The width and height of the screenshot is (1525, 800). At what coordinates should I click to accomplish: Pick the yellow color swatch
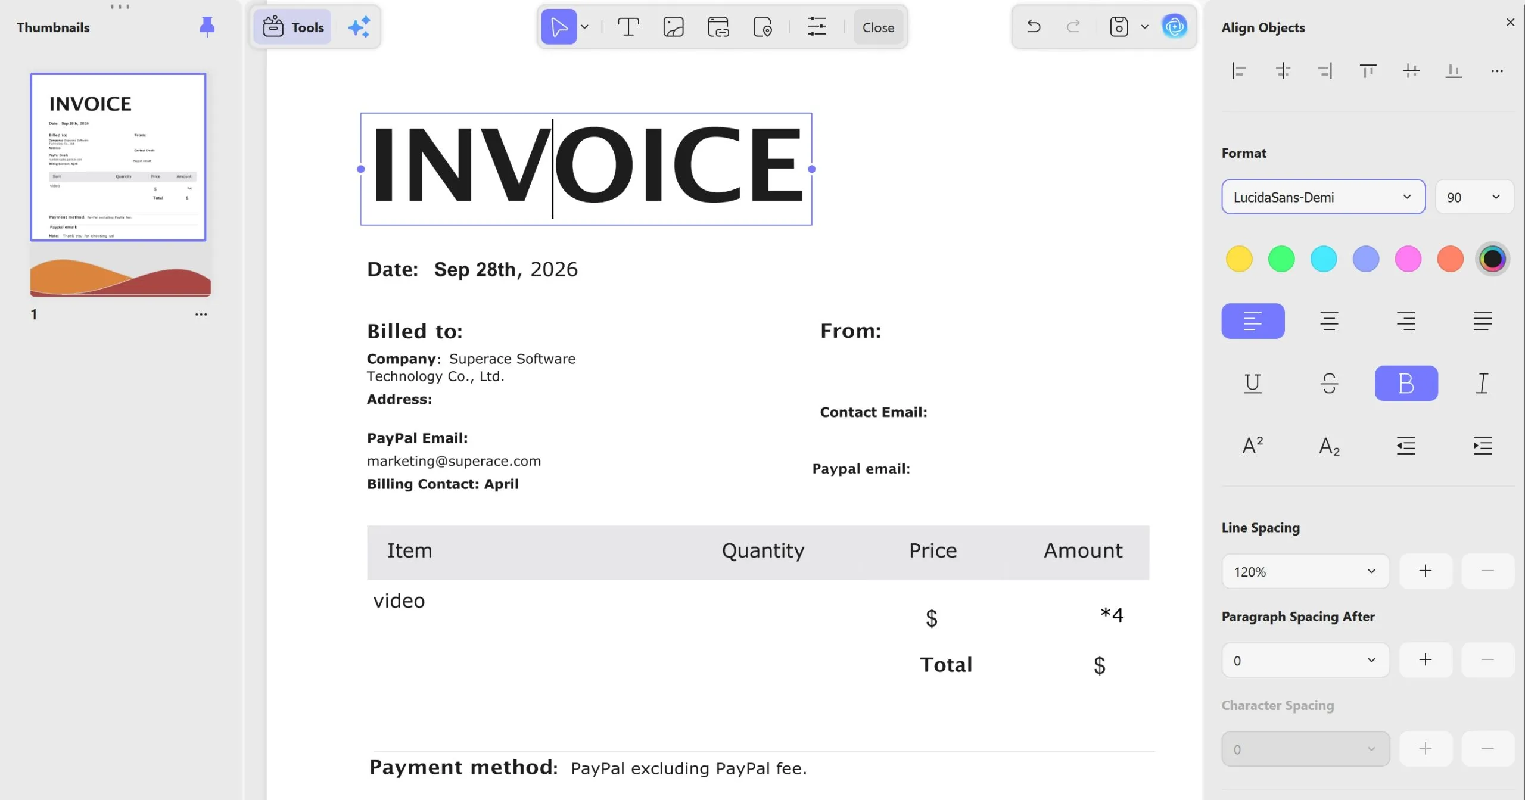tap(1239, 259)
